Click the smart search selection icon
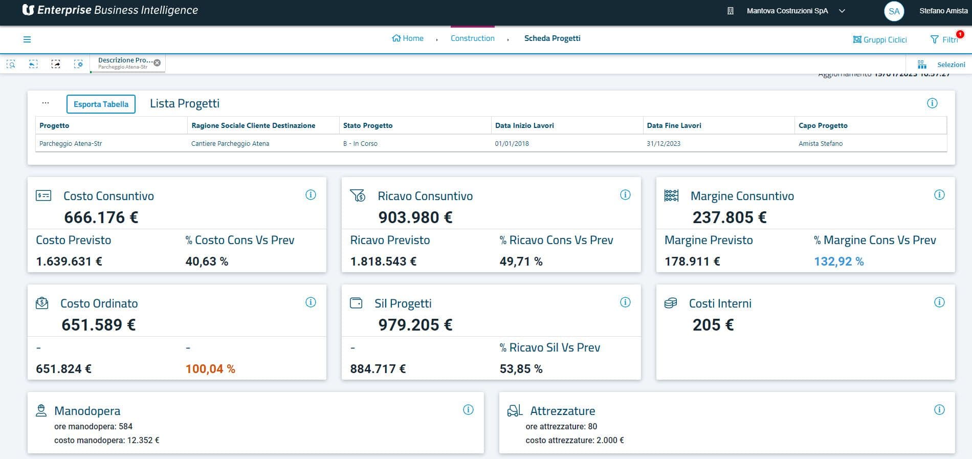Viewport: 972px width, 459px height. pyautogui.click(x=11, y=64)
